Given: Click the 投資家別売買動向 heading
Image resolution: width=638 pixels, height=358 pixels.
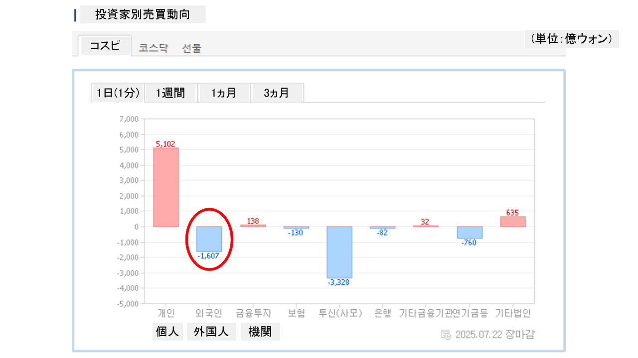Looking at the screenshot, I should [x=143, y=15].
